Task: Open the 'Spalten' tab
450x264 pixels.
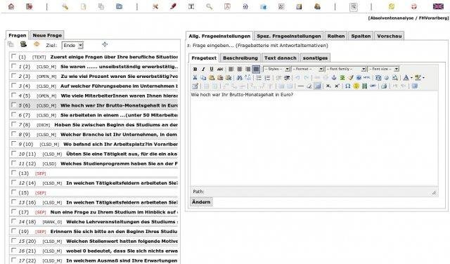Action: (361, 36)
